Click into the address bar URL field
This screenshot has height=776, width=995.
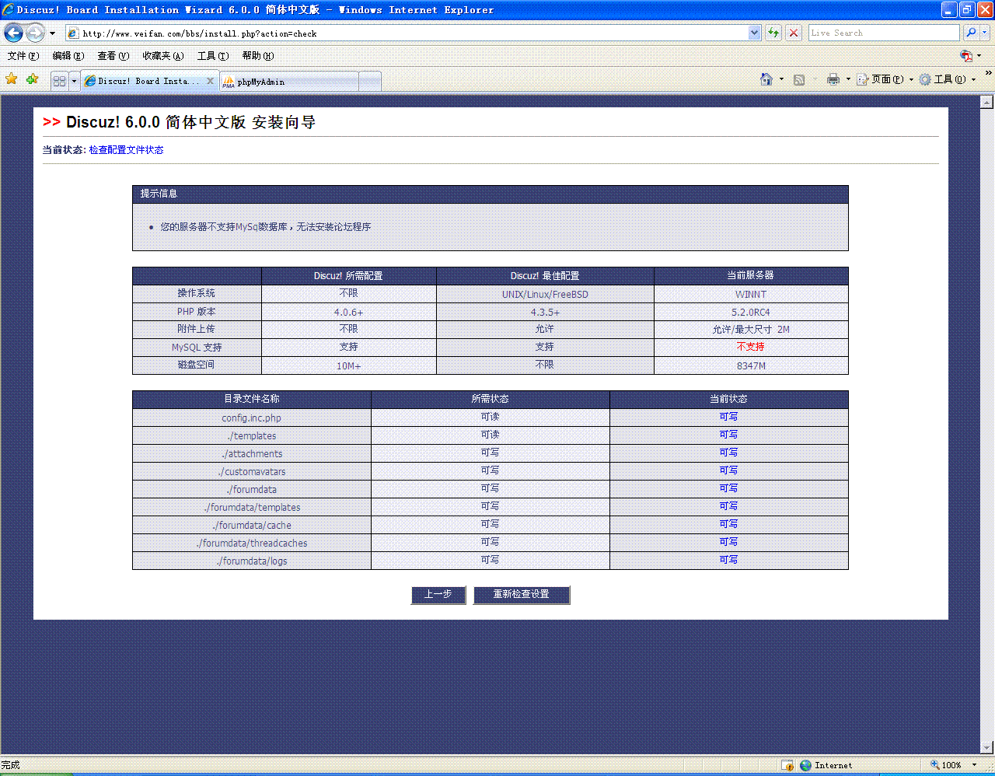coord(407,33)
